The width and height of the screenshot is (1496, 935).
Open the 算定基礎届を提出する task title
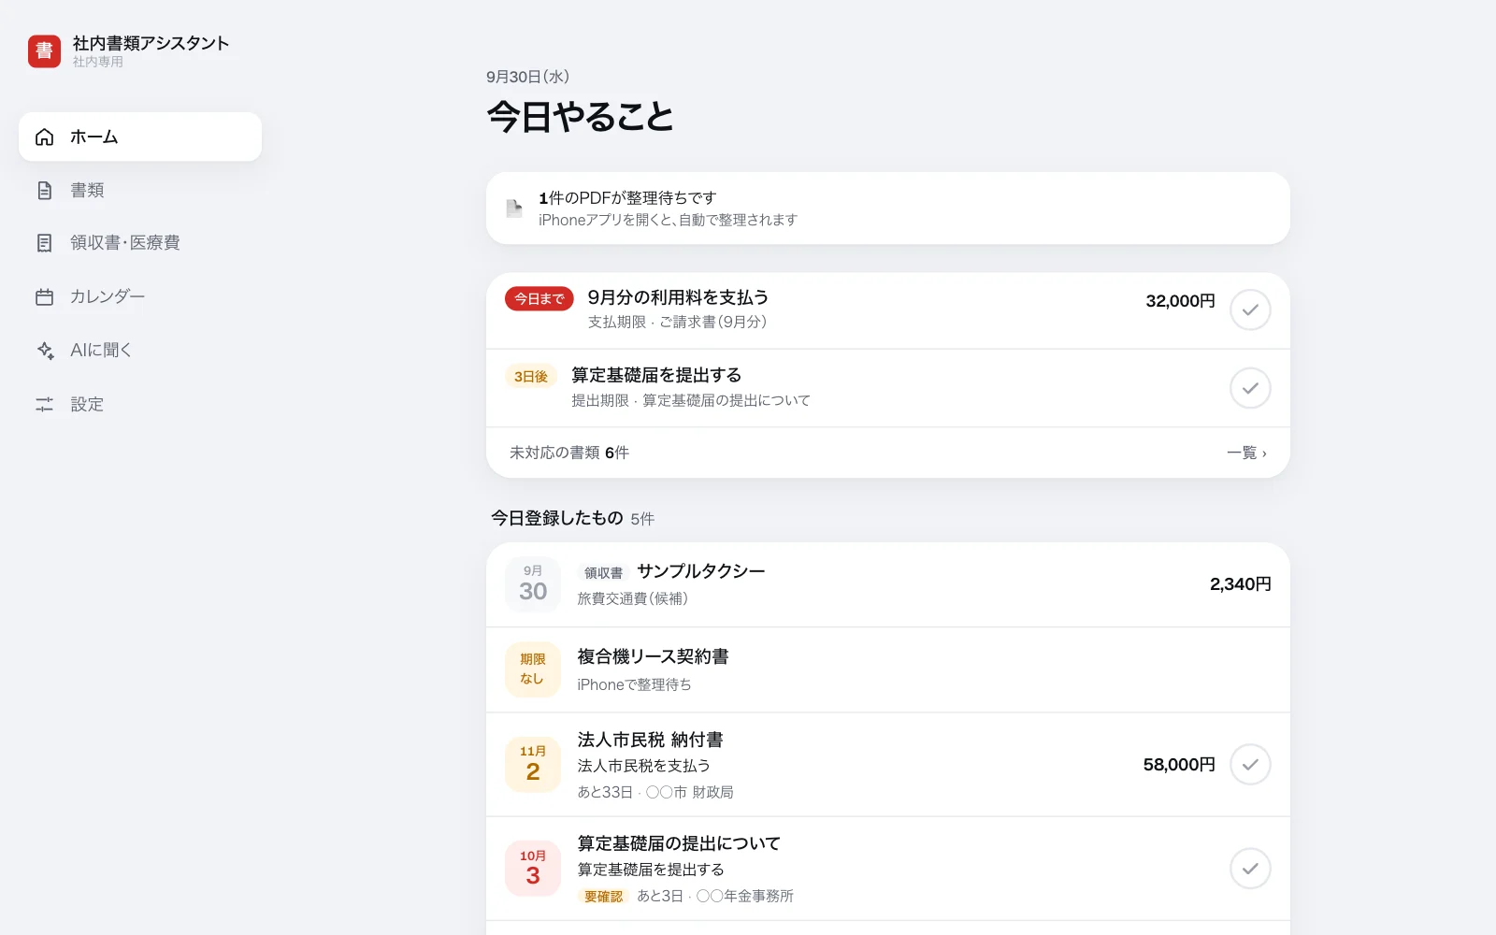click(656, 375)
